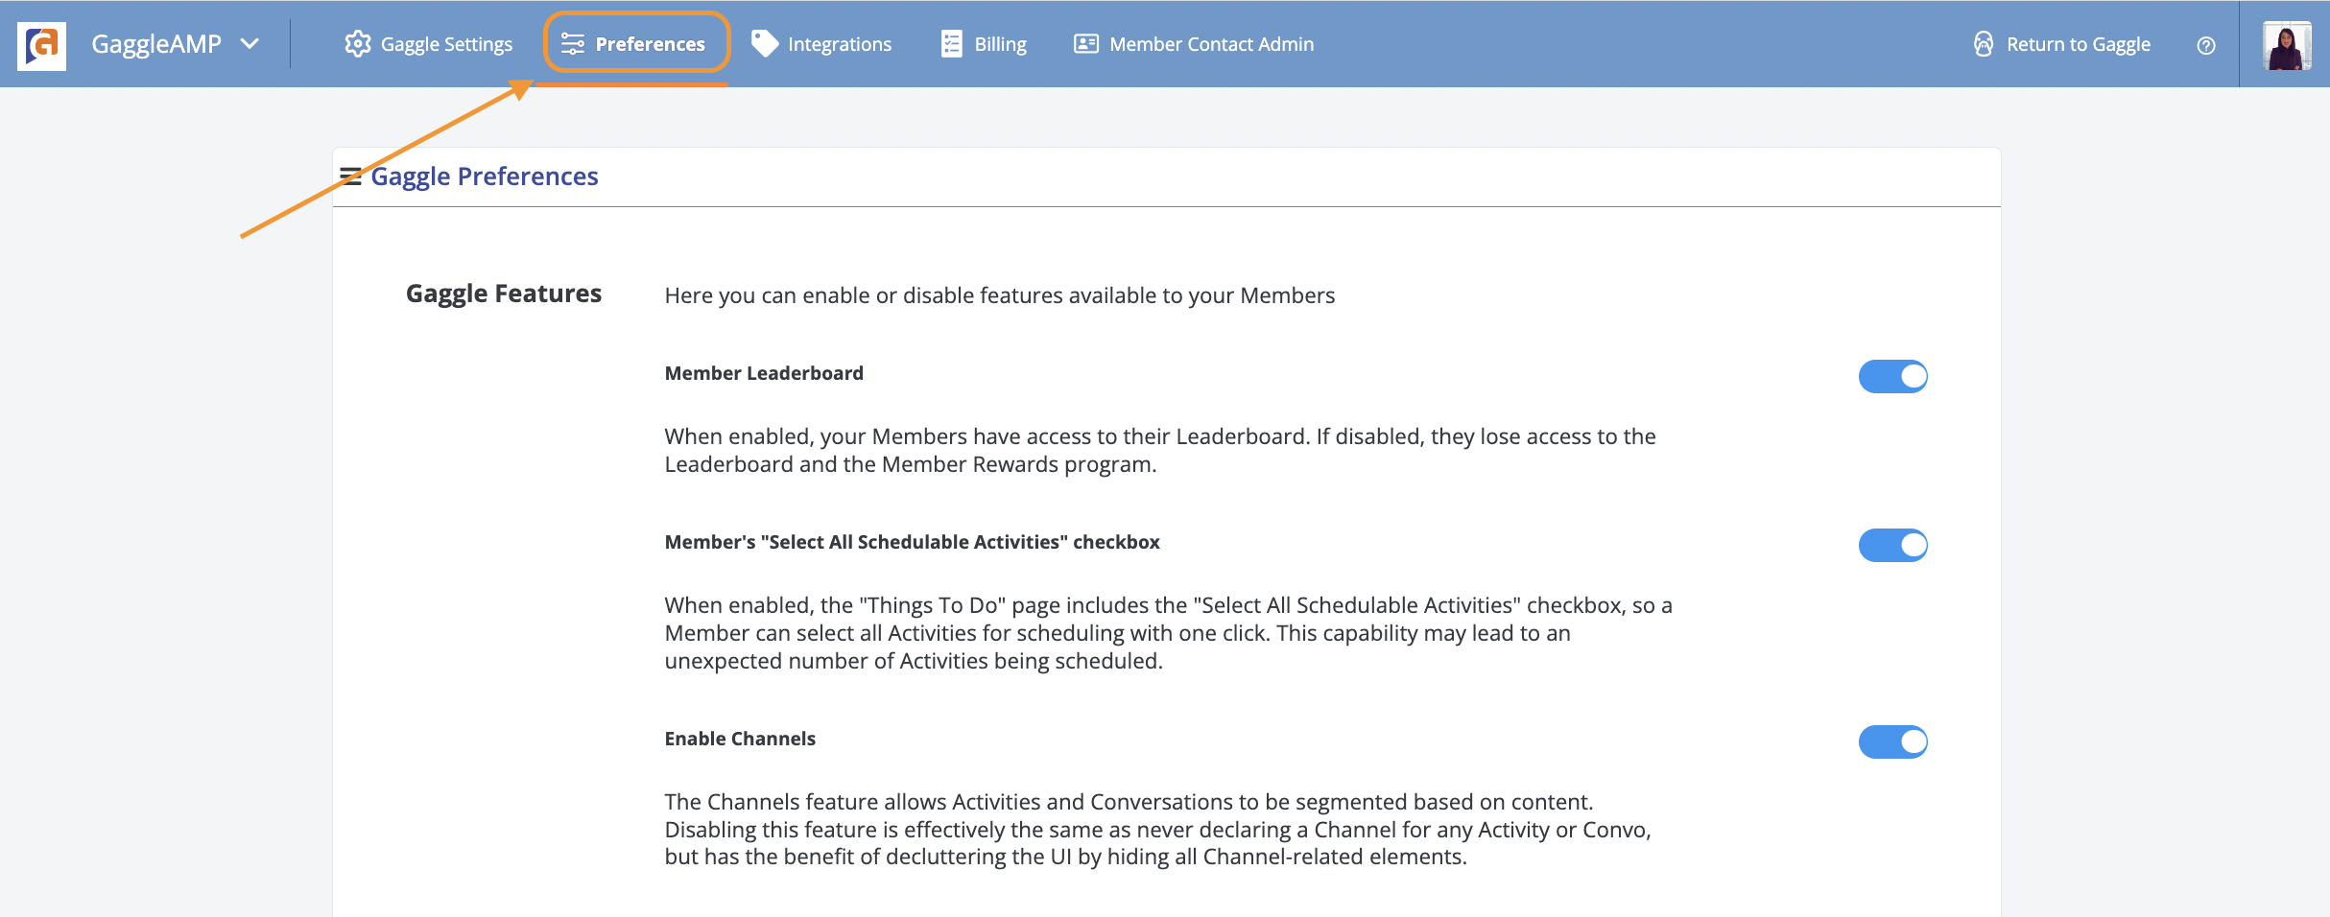Open help via the question mark icon
The width and height of the screenshot is (2330, 917).
(2205, 45)
